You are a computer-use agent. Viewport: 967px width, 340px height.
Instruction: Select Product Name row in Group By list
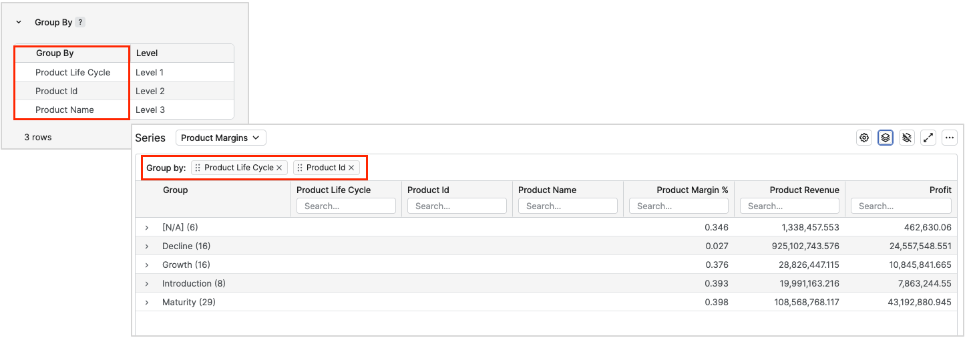click(65, 110)
